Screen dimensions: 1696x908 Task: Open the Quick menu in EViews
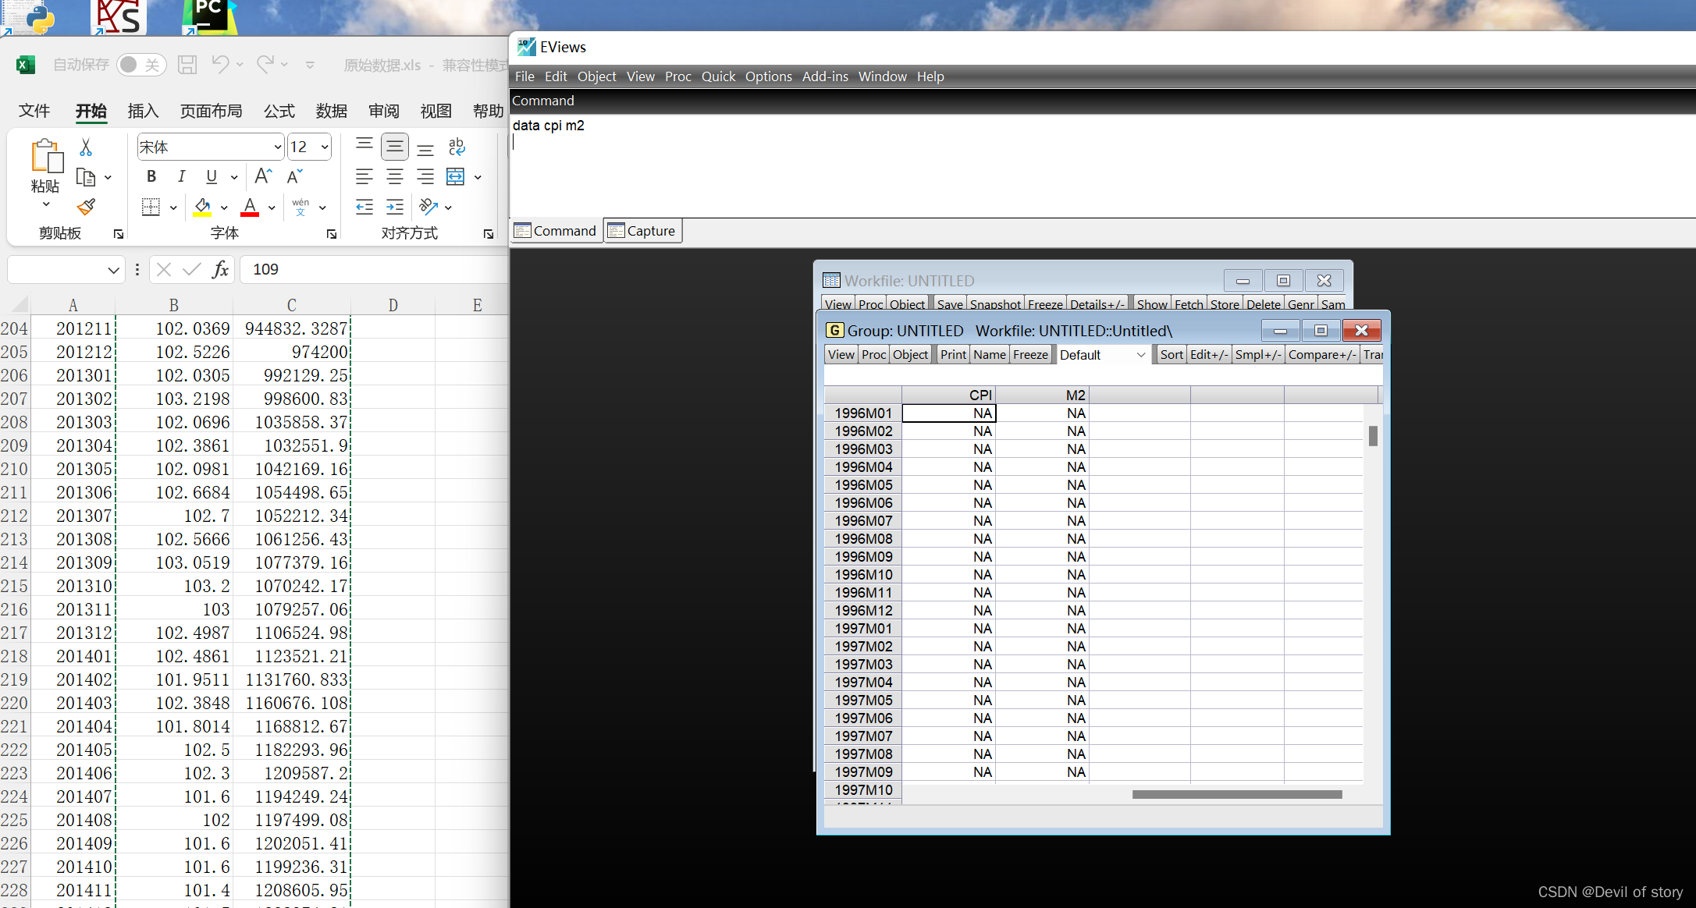tap(718, 76)
